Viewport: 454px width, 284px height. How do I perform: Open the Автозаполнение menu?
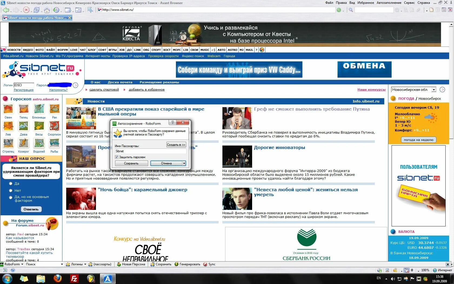[x=389, y=3]
